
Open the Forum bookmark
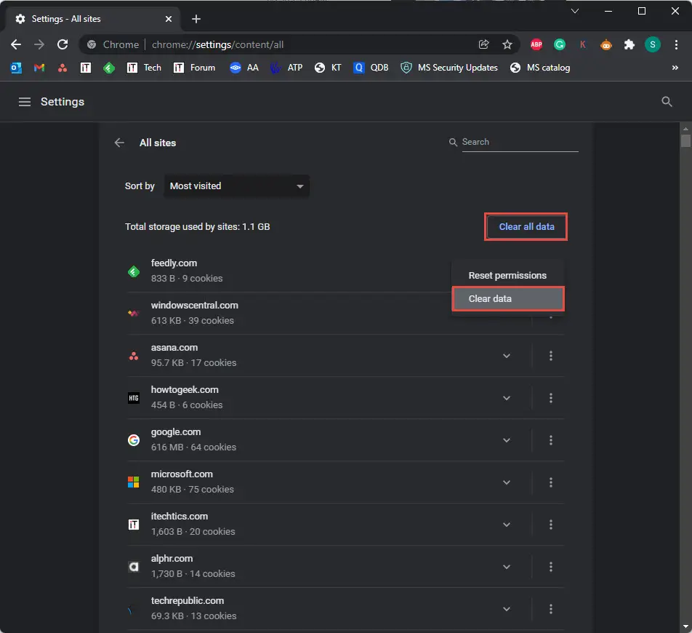194,68
